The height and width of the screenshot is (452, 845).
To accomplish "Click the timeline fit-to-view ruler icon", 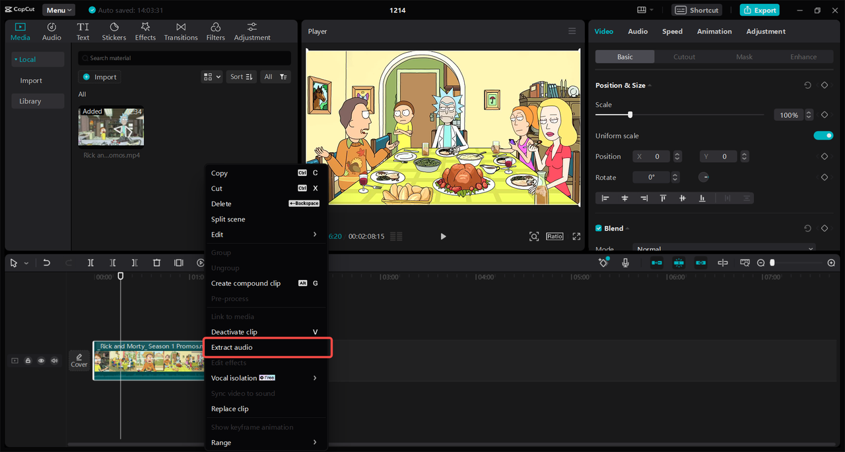I will pos(745,263).
